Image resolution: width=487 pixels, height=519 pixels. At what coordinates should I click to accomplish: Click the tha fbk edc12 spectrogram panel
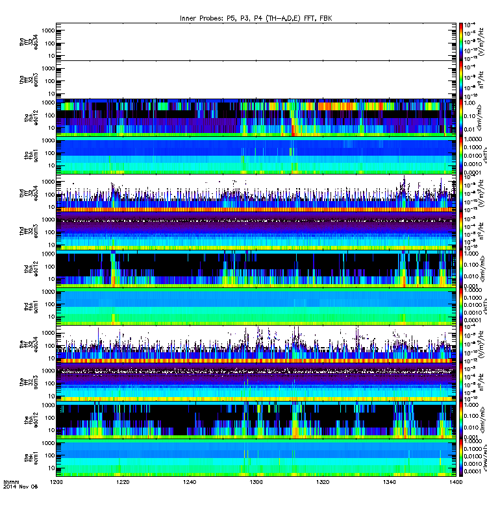(x=256, y=117)
